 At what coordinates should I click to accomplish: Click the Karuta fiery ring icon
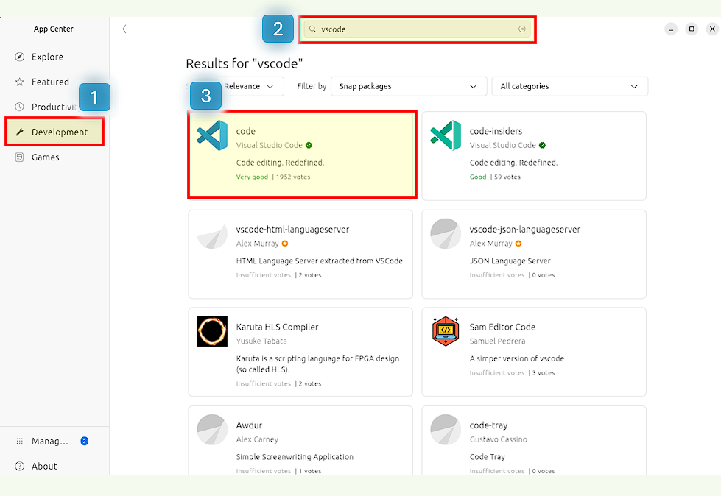[x=212, y=331]
